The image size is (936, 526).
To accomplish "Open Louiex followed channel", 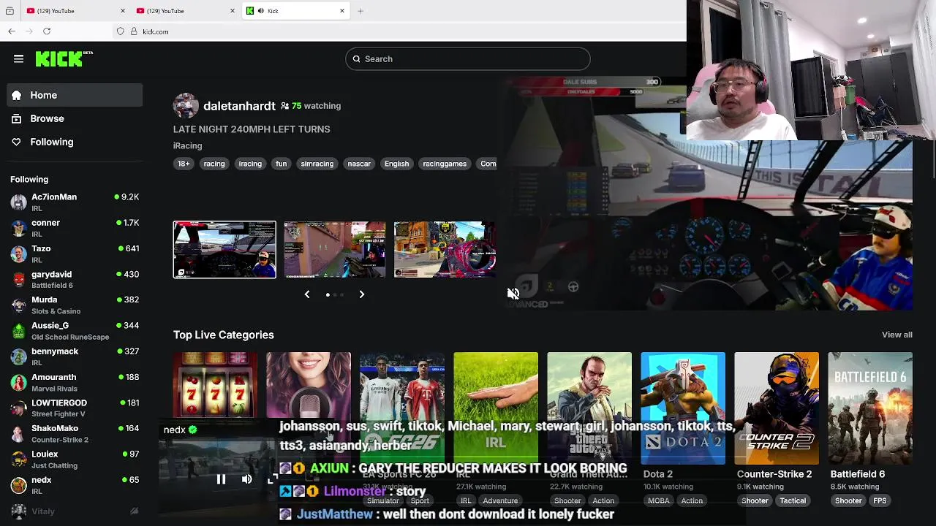I will (75, 460).
